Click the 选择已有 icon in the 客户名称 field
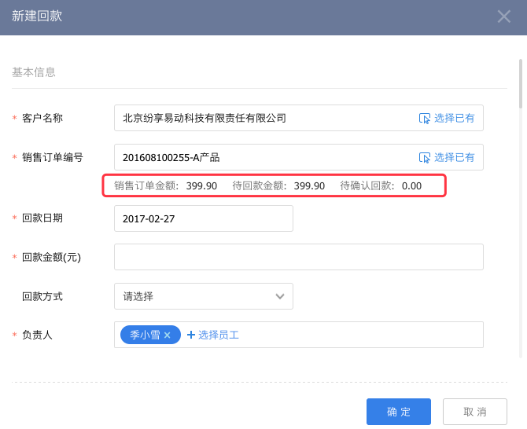Image resolution: width=527 pixels, height=429 pixels. coord(425,118)
